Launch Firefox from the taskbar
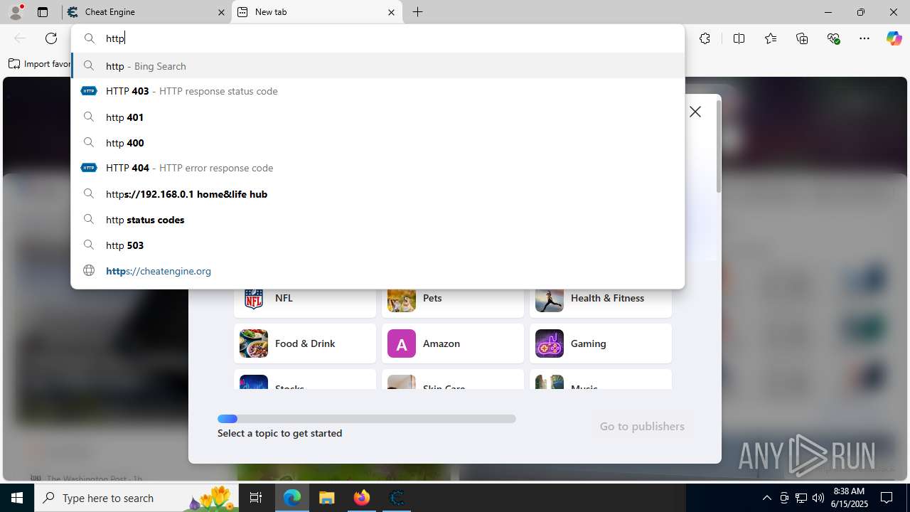910x512 pixels. [362, 498]
